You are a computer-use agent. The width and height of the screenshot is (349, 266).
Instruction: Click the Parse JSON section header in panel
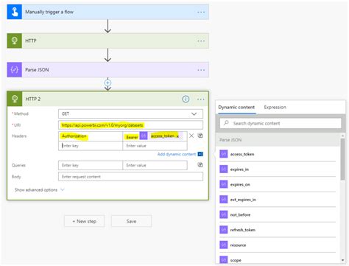[x=278, y=140]
